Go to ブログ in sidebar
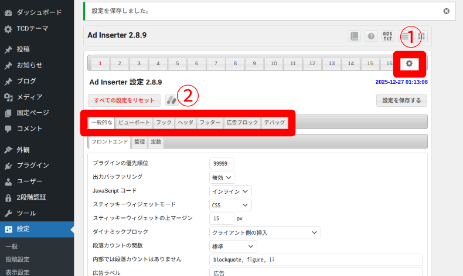 coord(37,81)
